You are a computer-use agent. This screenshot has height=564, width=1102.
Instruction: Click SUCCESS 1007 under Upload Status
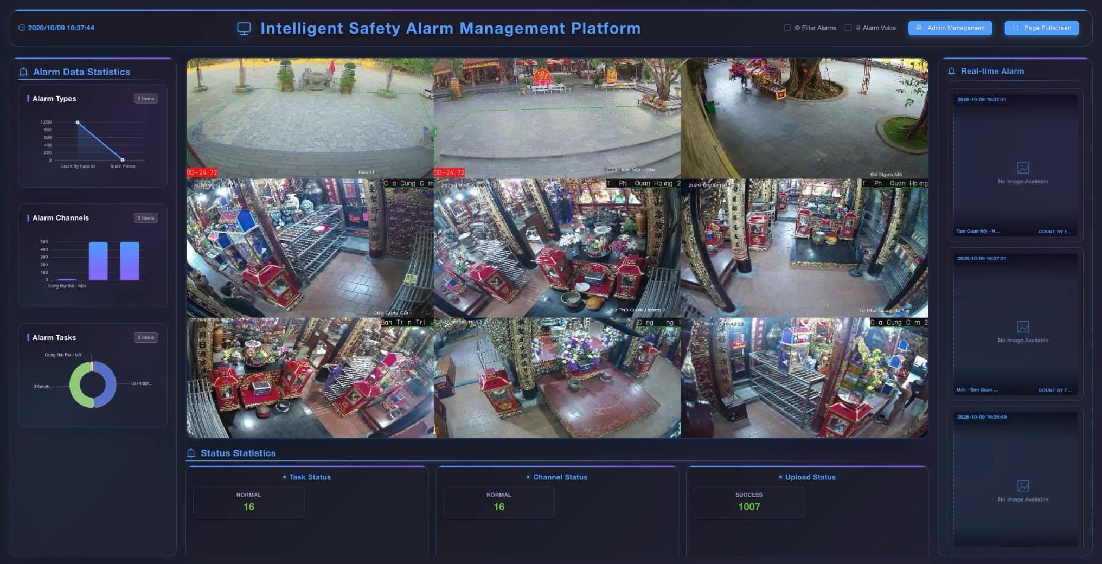pyautogui.click(x=749, y=502)
